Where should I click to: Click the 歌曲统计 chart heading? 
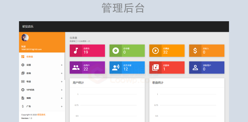158,83
